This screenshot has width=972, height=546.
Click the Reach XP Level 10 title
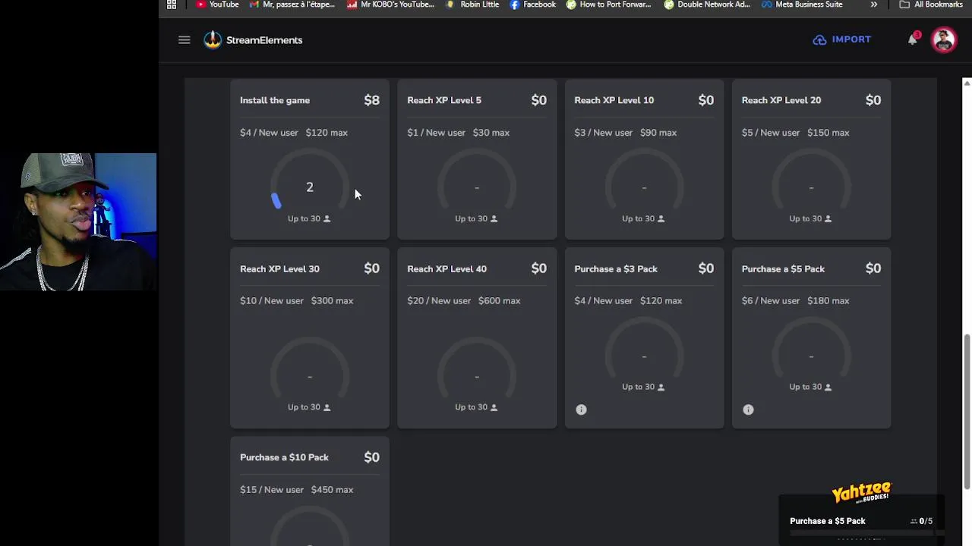614,100
